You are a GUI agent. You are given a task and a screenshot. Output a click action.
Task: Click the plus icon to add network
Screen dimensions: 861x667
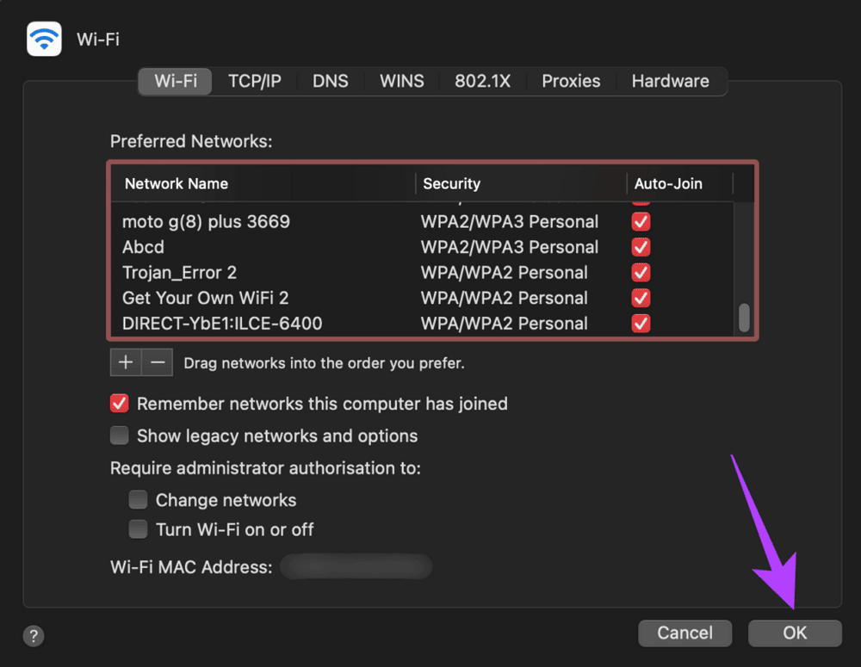(126, 362)
